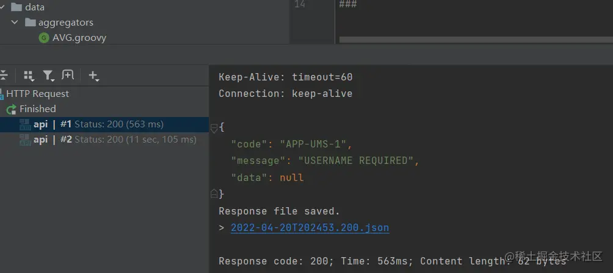The height and width of the screenshot is (273, 613).
Task: Click the "Response file saved." line
Action: 279,211
